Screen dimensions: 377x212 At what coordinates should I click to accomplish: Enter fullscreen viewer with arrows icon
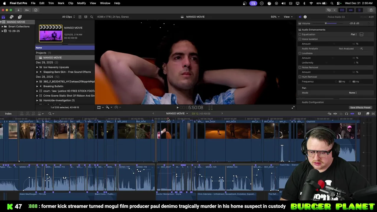point(293,107)
